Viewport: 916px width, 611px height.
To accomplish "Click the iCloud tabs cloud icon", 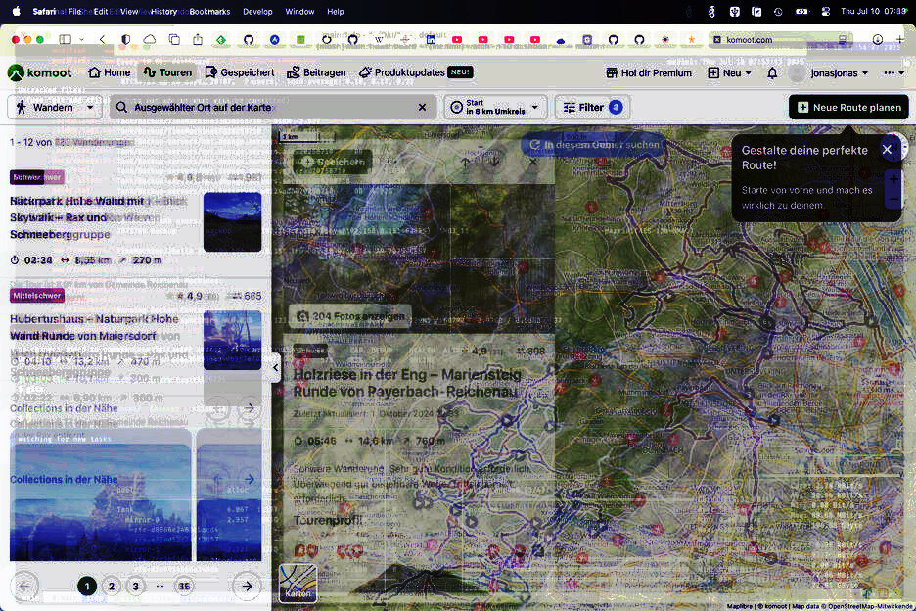I will tap(150, 40).
